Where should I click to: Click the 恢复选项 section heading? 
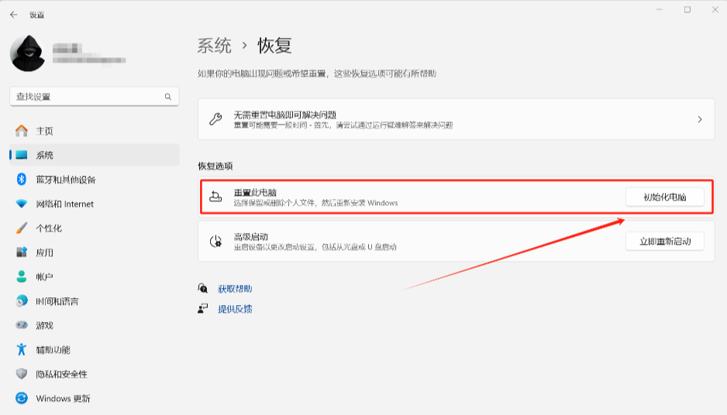click(215, 166)
